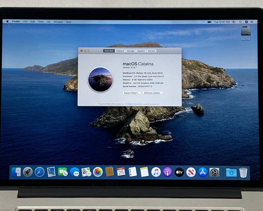
Task: Open the Edit menu
Action: coord(33,22)
